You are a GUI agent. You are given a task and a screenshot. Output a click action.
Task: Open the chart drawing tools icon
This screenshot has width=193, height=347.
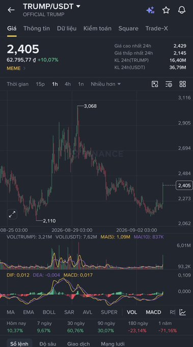point(155,84)
